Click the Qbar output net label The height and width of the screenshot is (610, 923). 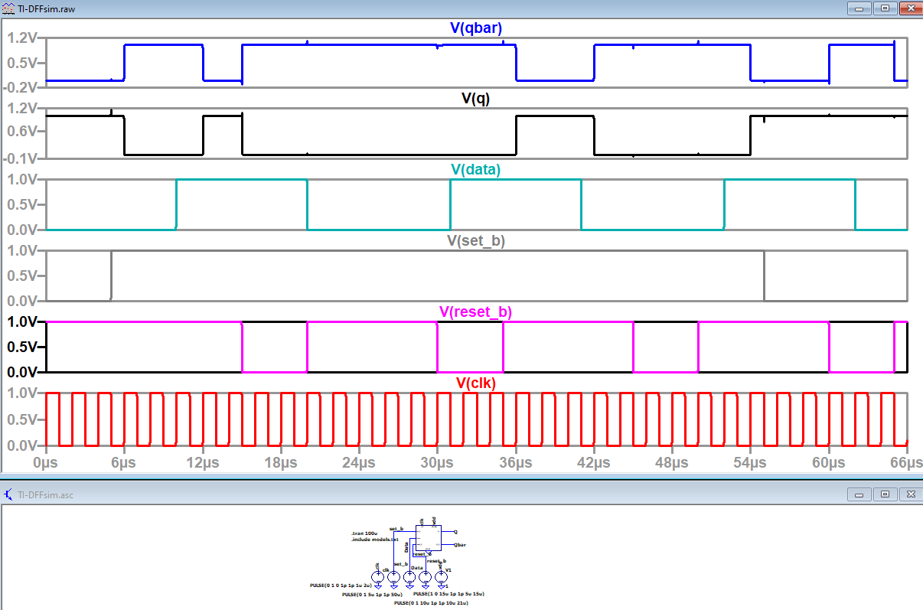pyautogui.click(x=459, y=545)
